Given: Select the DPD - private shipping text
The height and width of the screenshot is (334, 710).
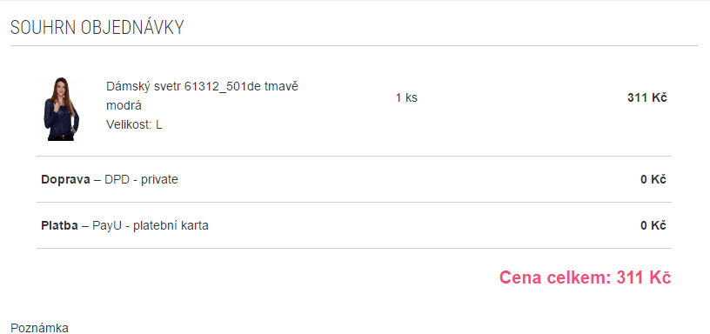Looking at the screenshot, I should click(x=141, y=180).
